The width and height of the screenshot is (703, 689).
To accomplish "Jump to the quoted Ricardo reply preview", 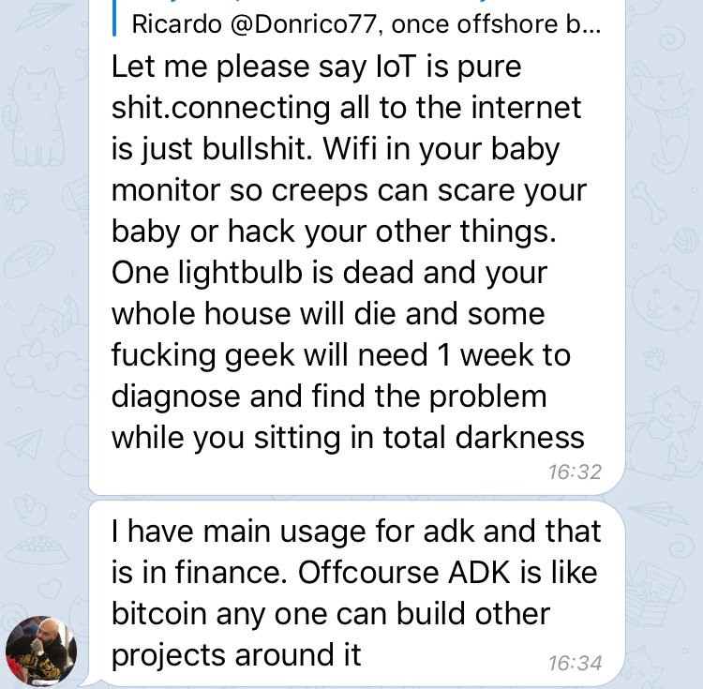I will tap(366, 23).
